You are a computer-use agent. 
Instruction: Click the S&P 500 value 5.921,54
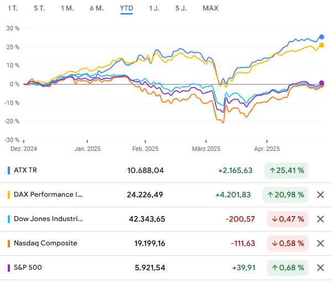click(150, 268)
